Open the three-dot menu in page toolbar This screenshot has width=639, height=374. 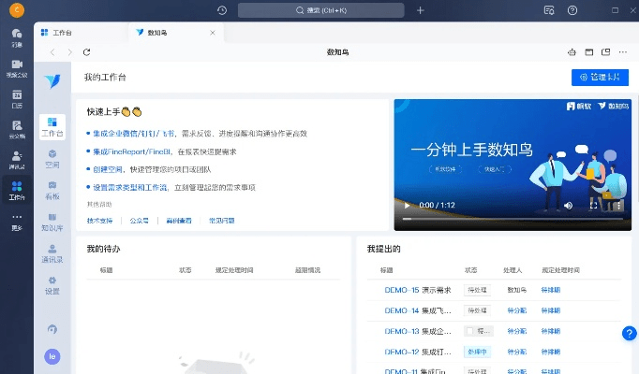pyautogui.click(x=623, y=52)
